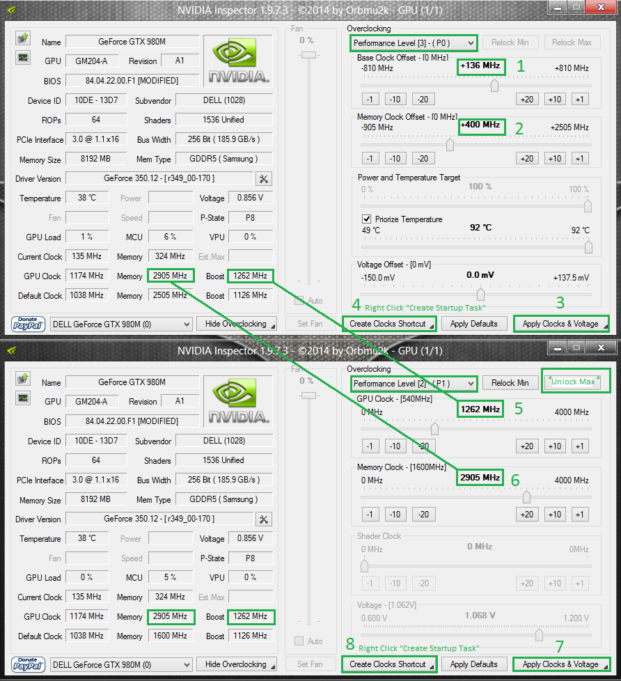Click Voltage Offset slider handle

coord(480,295)
